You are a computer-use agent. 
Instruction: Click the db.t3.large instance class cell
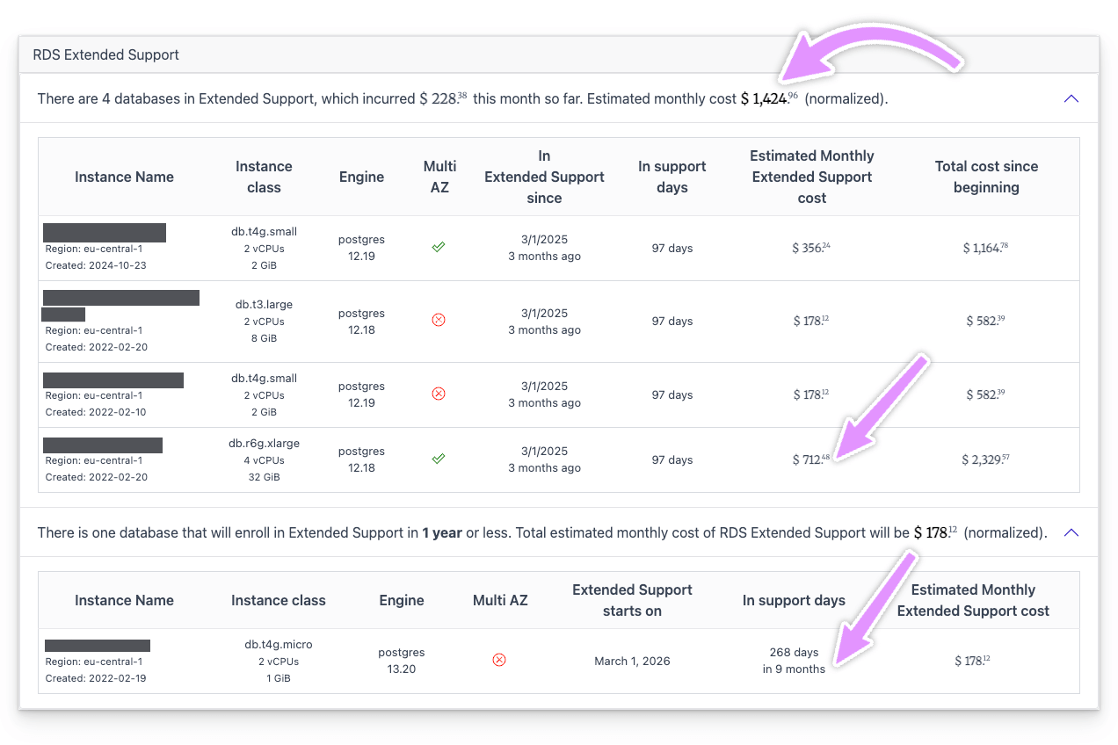264,321
